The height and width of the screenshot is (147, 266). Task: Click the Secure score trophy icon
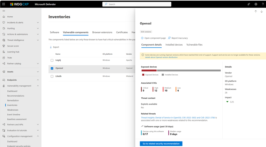tap(4, 46)
